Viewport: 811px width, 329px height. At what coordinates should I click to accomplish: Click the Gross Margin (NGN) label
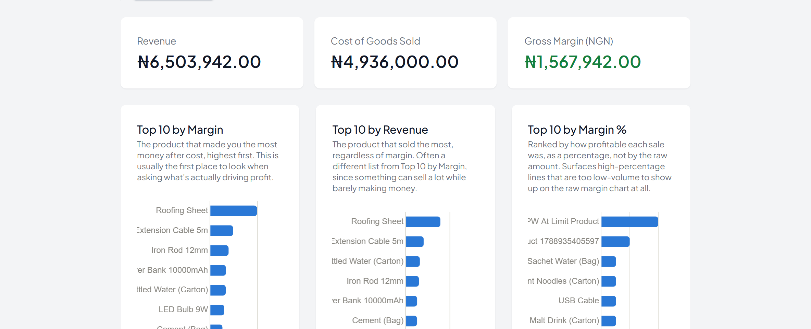click(569, 41)
